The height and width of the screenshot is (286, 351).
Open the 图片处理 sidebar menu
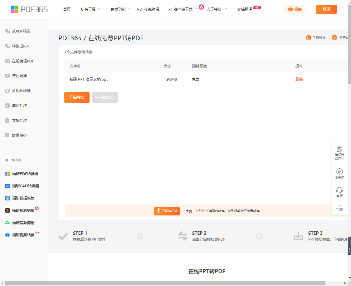19,106
